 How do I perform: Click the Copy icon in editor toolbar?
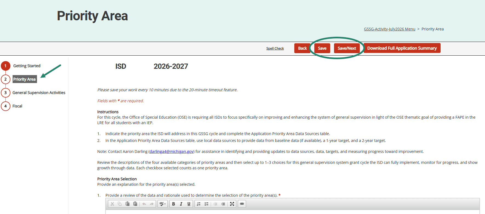point(120,204)
